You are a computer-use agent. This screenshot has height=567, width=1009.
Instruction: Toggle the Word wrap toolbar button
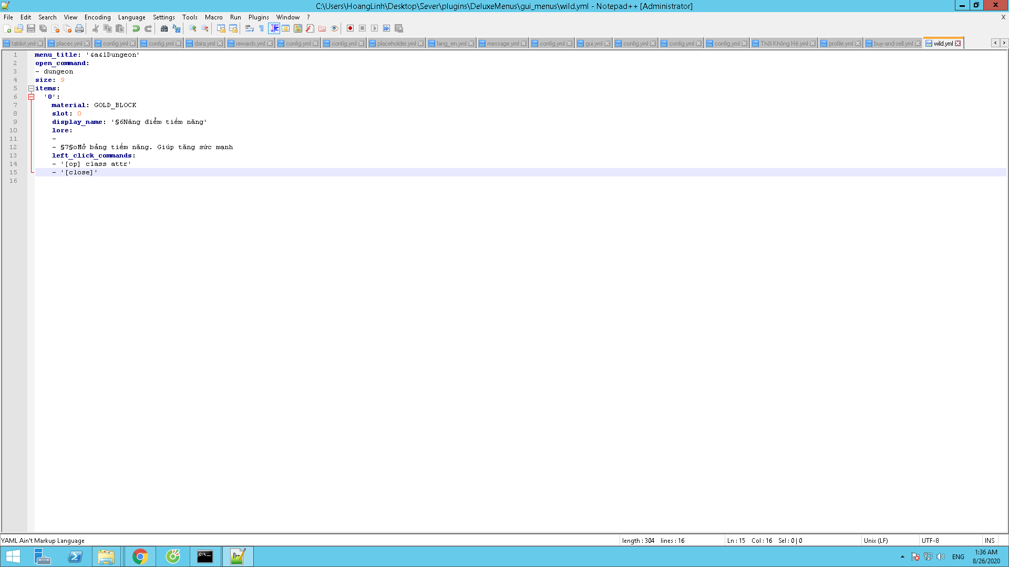click(x=250, y=28)
